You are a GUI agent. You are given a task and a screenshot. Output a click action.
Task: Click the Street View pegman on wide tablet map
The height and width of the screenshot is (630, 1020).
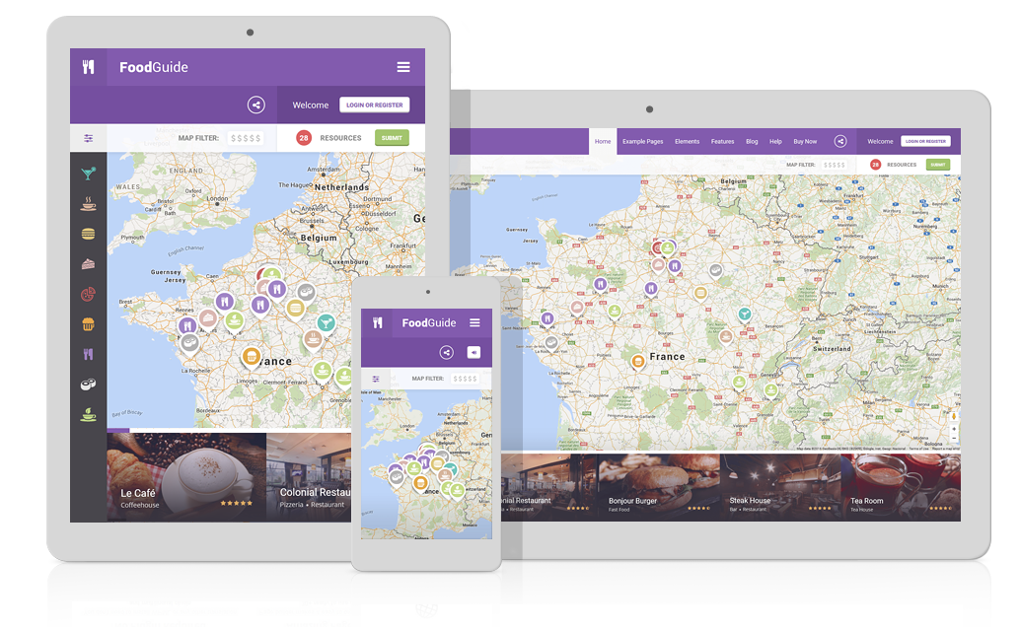pos(954,416)
